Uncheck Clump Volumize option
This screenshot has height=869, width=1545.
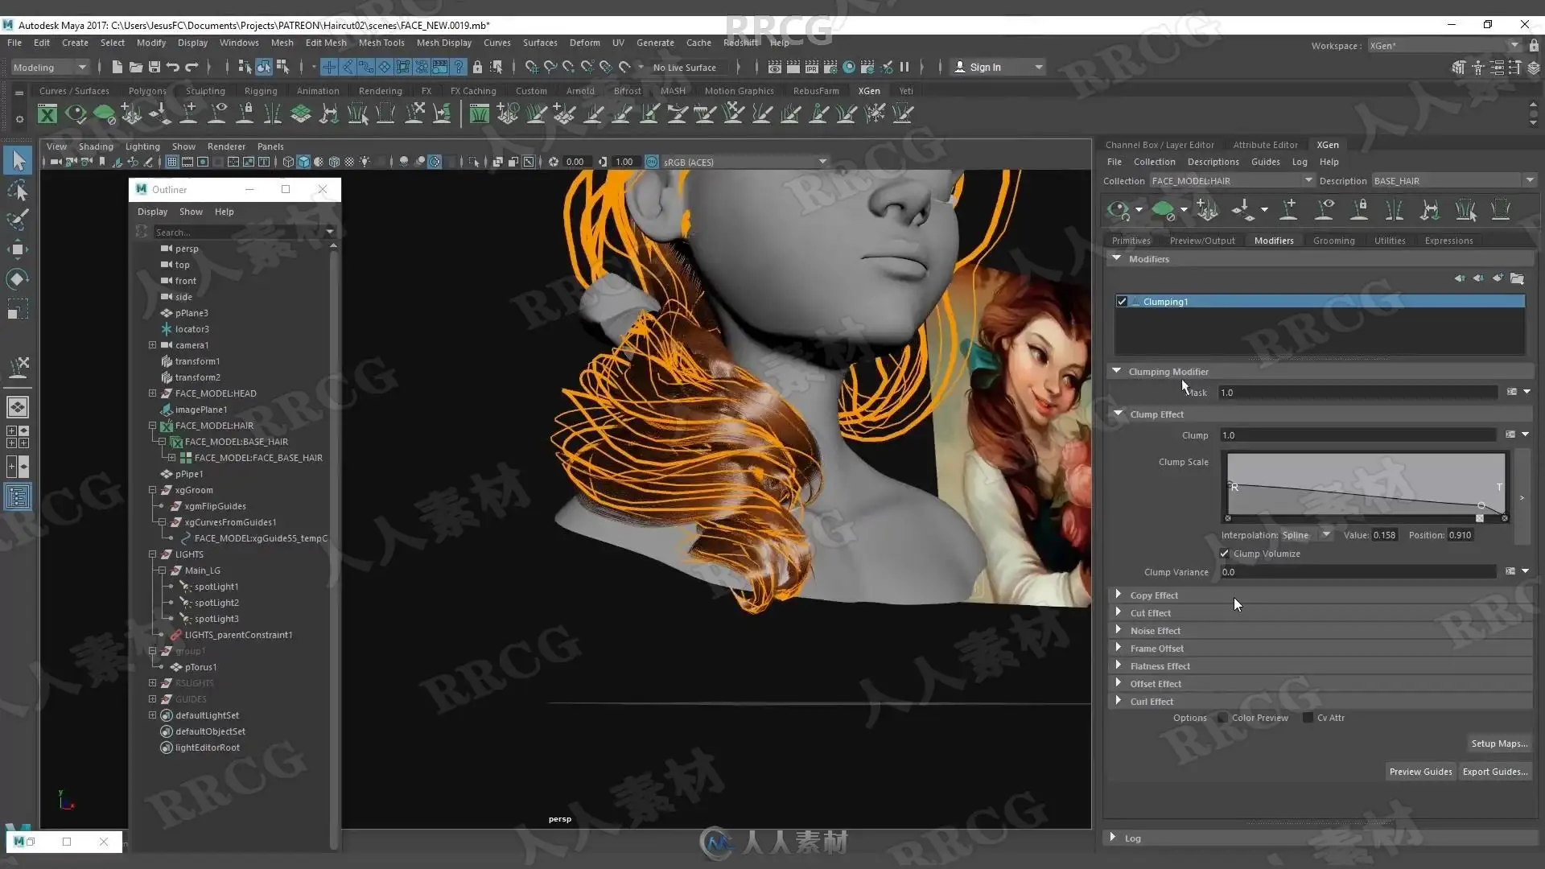[1225, 554]
